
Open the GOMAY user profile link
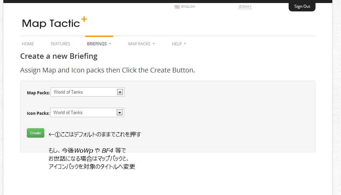(x=245, y=7)
